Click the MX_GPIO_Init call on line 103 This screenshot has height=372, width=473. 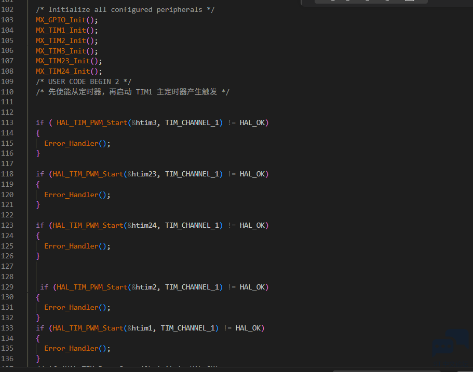coord(66,20)
